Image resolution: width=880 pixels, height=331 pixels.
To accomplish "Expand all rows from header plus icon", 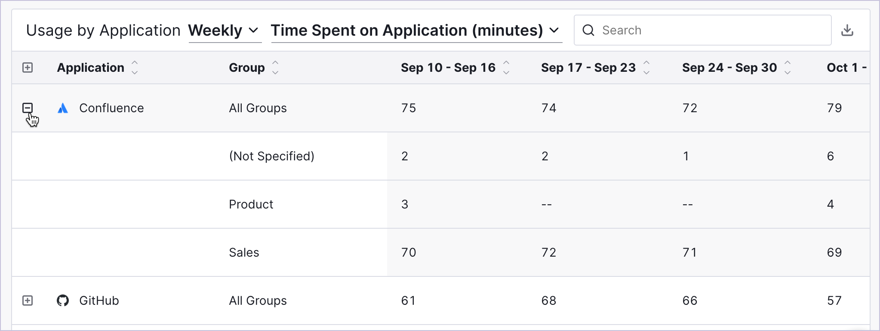I will (28, 67).
